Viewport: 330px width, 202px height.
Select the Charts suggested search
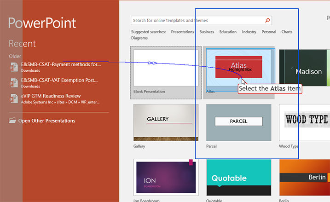[x=287, y=32]
